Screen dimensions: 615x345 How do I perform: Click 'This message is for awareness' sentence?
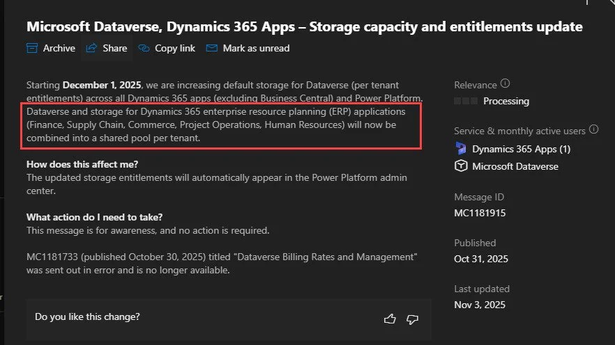[148, 230]
